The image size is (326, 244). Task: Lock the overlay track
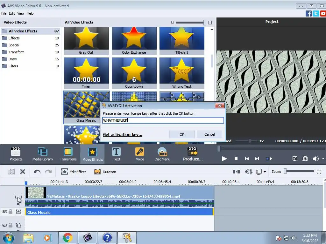coord(11,225)
